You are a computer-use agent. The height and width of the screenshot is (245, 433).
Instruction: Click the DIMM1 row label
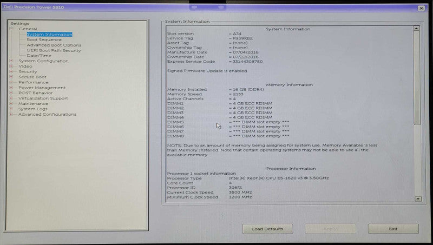[x=175, y=103]
